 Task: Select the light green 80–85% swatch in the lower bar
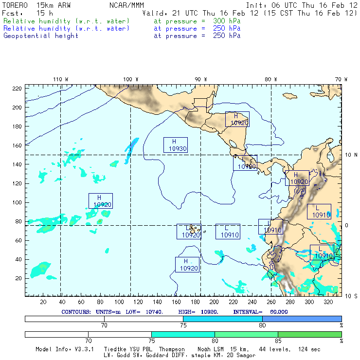coord(246,334)
